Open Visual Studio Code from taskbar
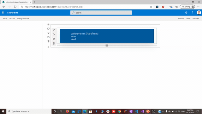Viewport: 202px width, 114px height. [137, 111]
